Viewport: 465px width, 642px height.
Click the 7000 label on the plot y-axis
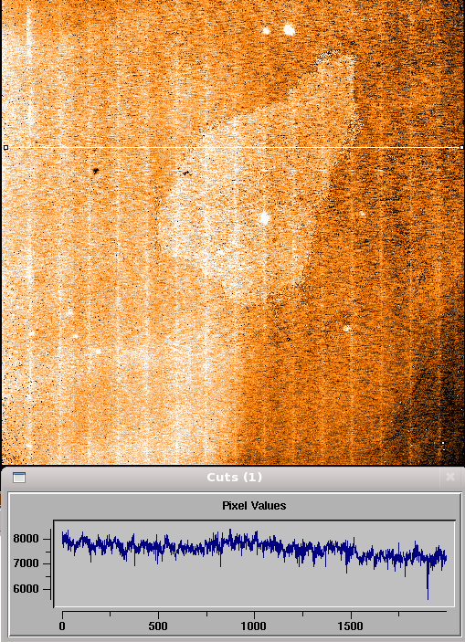click(26, 564)
